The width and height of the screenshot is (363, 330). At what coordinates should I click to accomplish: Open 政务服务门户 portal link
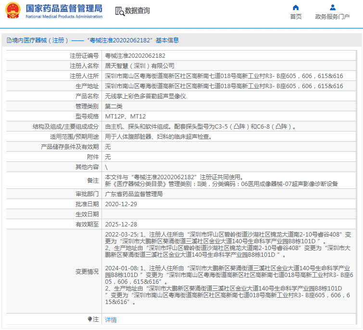click(x=332, y=17)
